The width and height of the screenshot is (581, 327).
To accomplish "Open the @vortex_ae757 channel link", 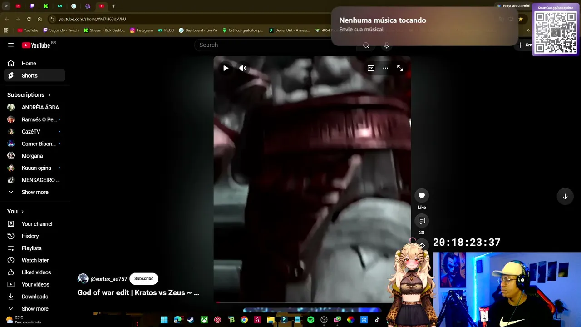I will click(x=109, y=279).
